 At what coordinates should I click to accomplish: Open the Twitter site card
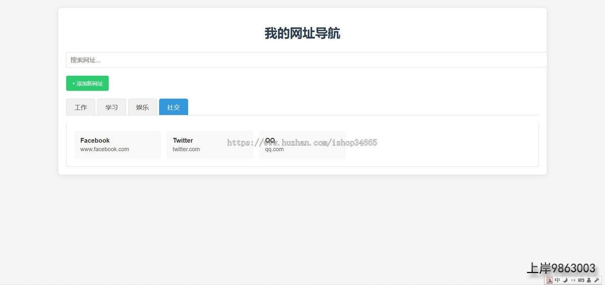click(x=210, y=145)
